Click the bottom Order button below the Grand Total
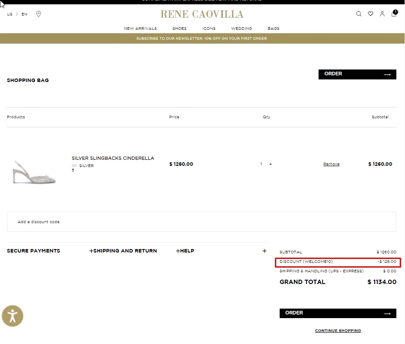 coord(338,313)
